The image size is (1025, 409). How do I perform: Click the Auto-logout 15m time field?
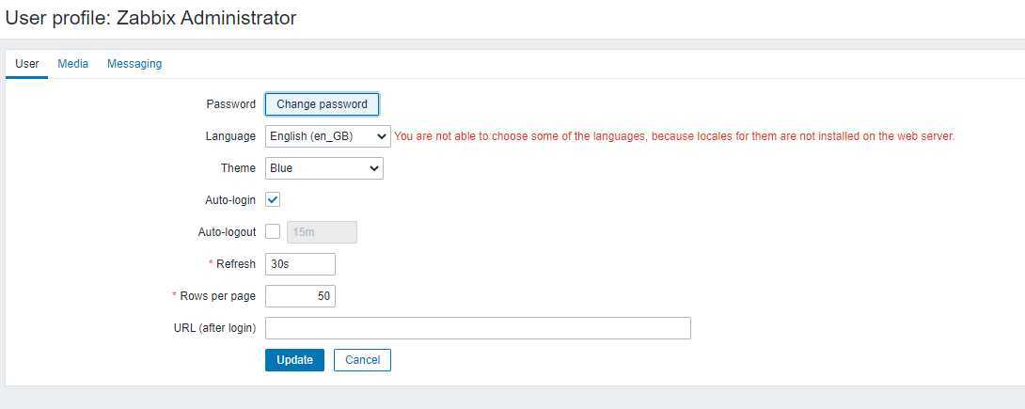(322, 232)
